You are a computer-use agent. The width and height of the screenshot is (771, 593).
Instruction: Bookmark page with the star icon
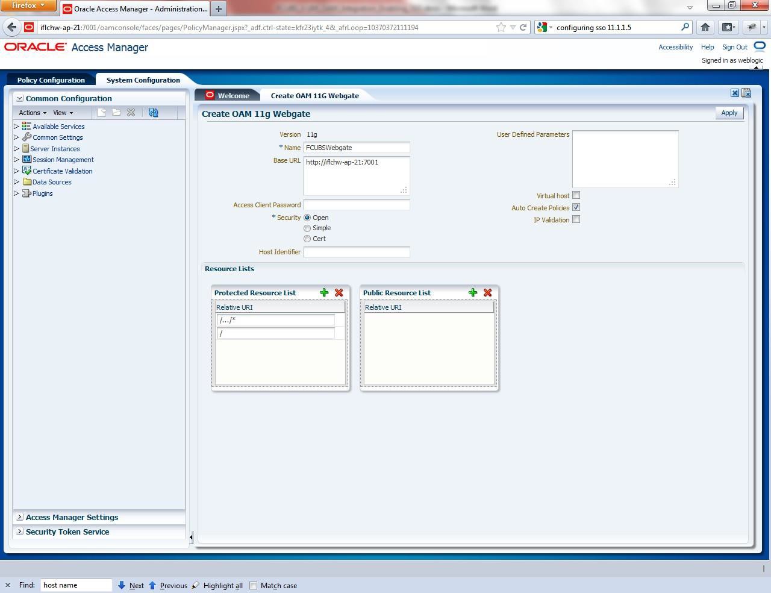(501, 27)
